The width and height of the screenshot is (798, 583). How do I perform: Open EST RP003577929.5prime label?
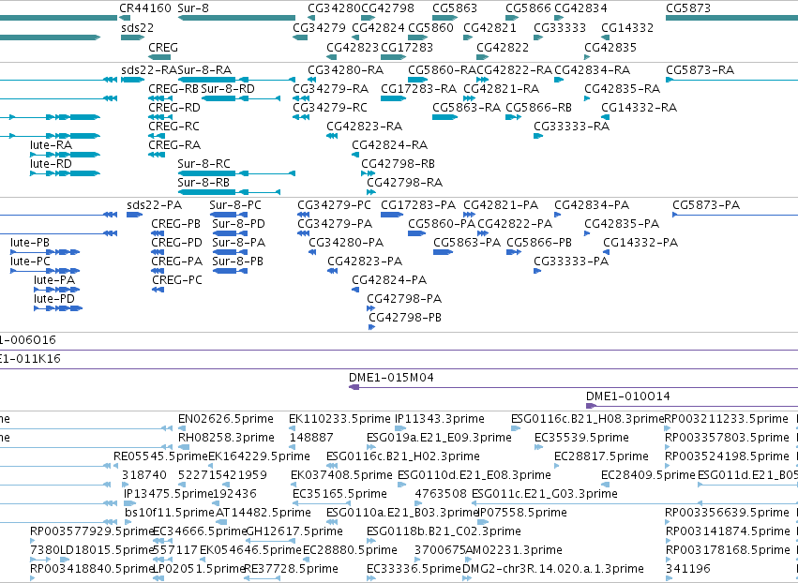[92, 531]
